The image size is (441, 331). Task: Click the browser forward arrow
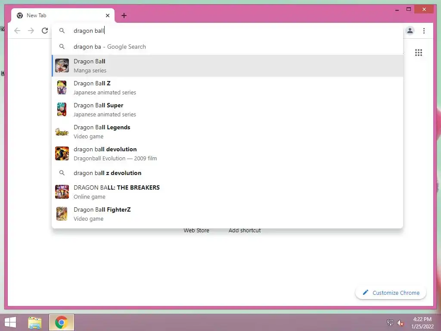click(31, 31)
